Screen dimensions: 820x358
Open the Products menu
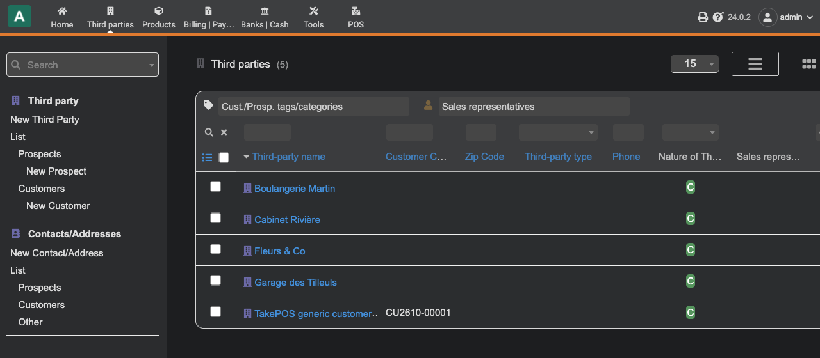(x=159, y=17)
